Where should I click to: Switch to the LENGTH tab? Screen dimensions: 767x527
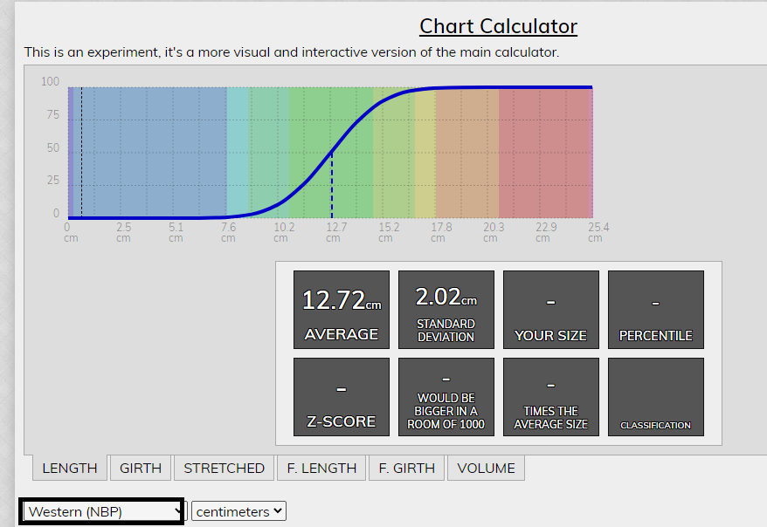tap(70, 468)
